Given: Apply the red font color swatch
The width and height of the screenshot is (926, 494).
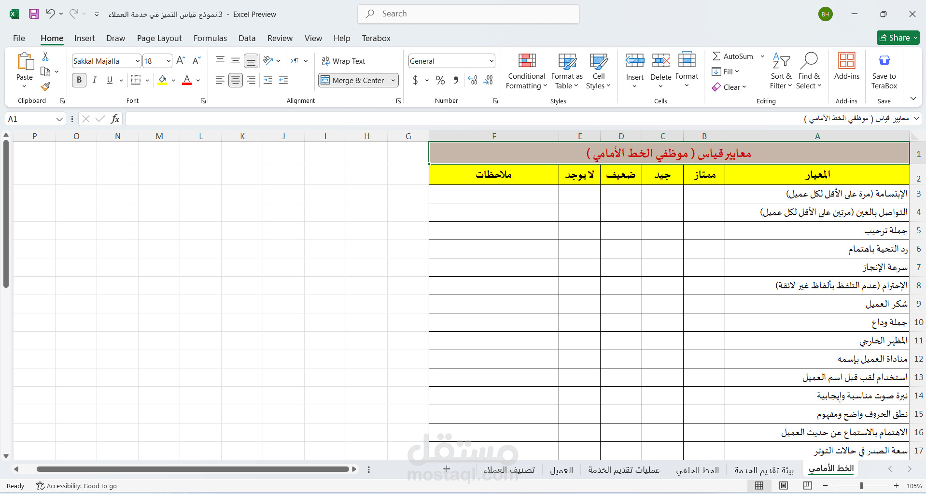Looking at the screenshot, I should tap(187, 80).
